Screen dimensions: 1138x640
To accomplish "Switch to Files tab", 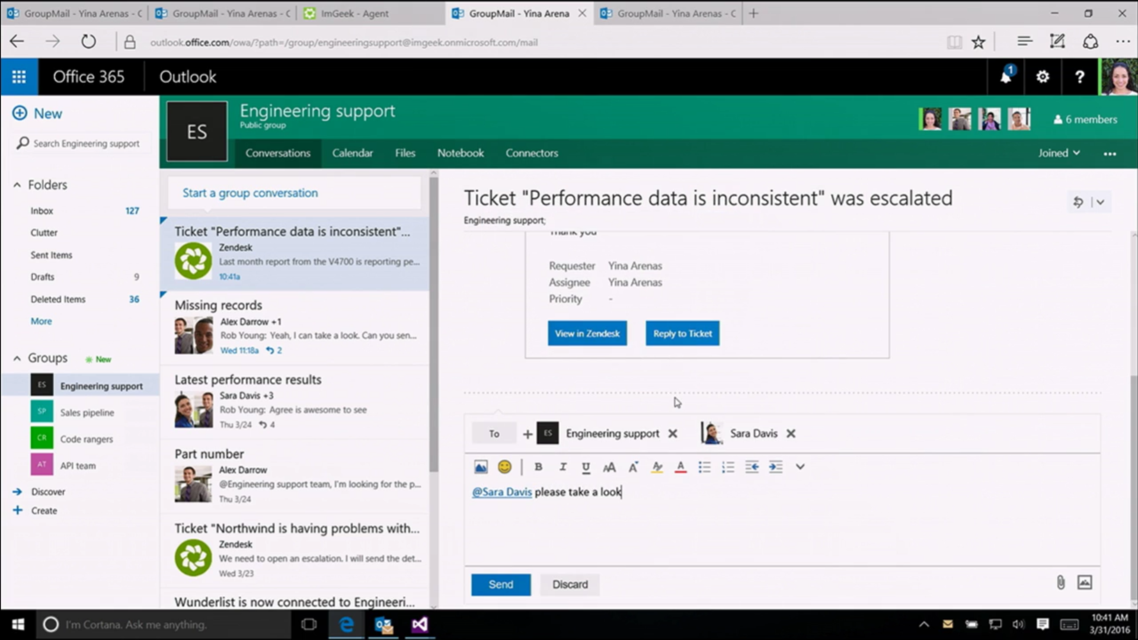I will (x=405, y=153).
